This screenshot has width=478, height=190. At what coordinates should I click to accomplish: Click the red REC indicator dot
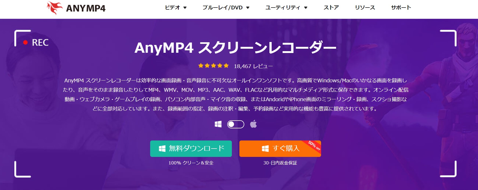tap(25, 43)
